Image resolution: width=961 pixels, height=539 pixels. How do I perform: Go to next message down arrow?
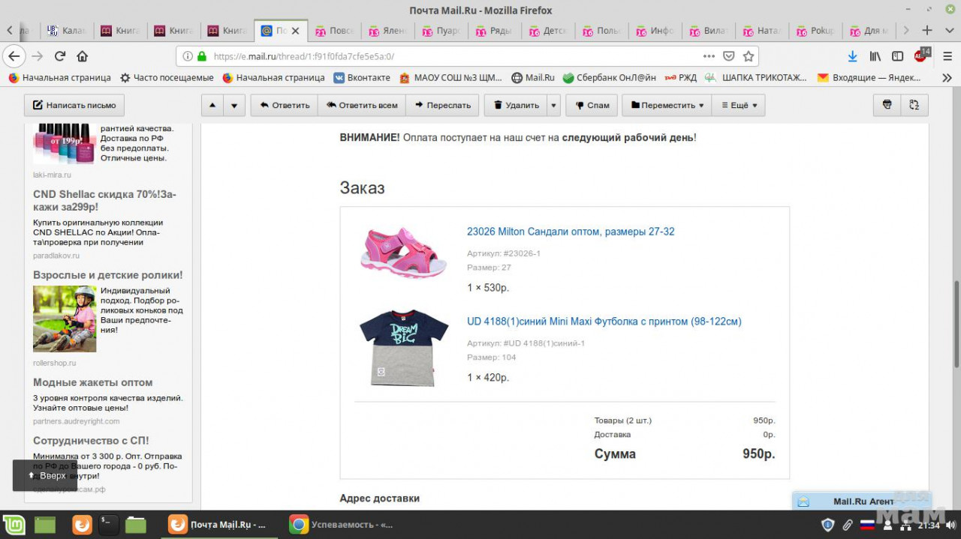(x=234, y=105)
